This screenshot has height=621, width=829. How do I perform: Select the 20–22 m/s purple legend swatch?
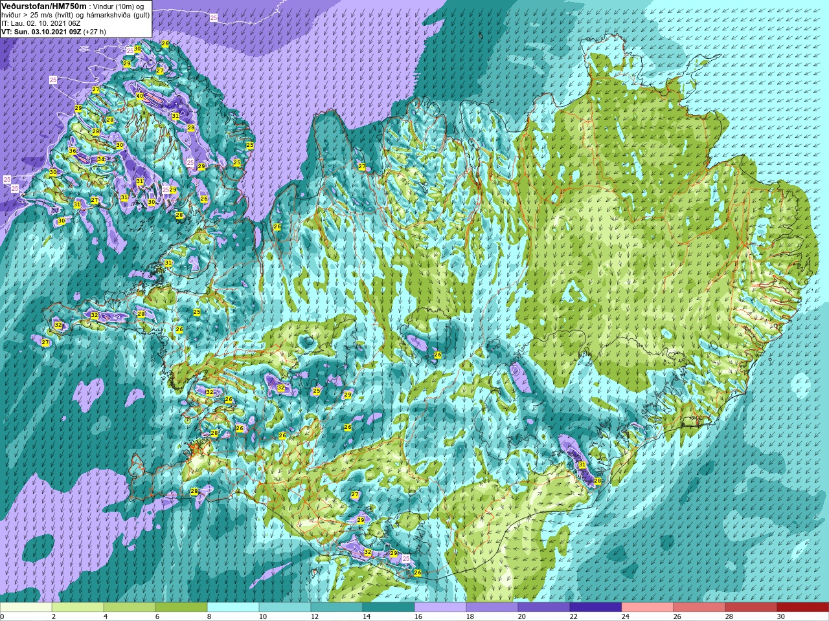[x=544, y=607]
